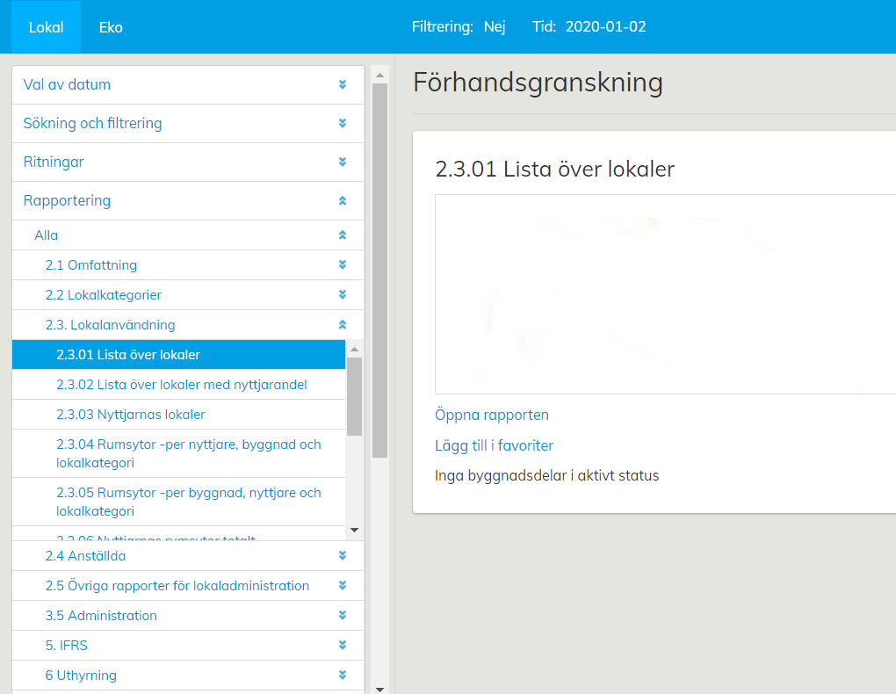Expand the Ritningar section chevron icon

click(343, 163)
